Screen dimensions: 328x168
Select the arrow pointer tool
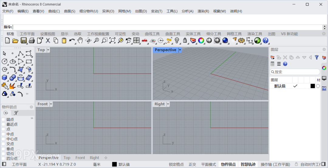point(4,54)
